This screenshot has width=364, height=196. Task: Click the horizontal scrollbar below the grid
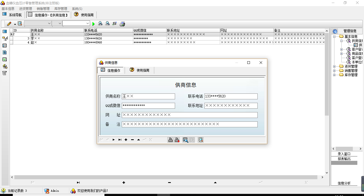tap(167, 177)
